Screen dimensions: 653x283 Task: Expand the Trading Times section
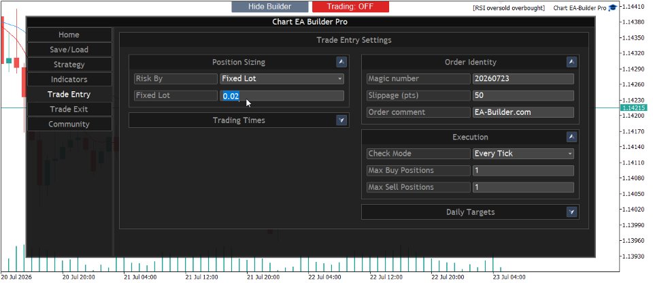pos(341,120)
